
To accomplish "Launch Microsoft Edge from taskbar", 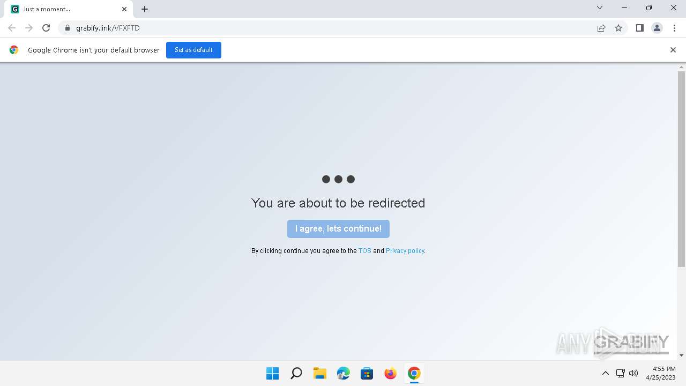I will [344, 373].
